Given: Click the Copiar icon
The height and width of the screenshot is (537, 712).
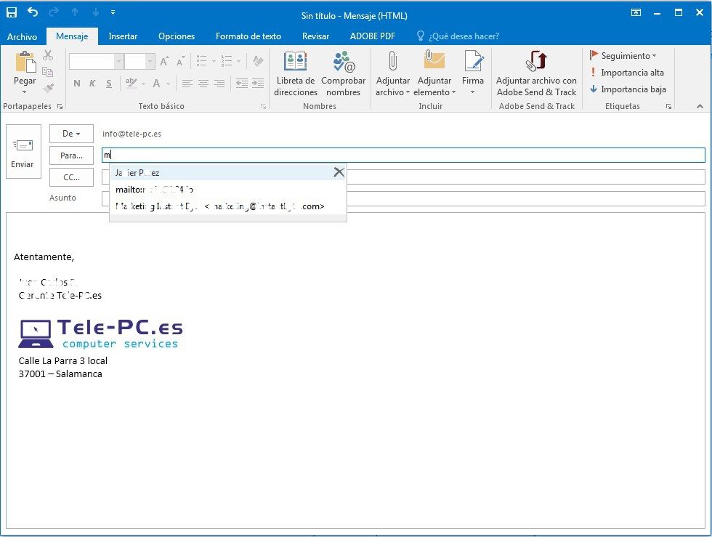Looking at the screenshot, I should coord(48,72).
